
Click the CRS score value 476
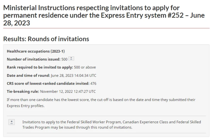(93, 83)
